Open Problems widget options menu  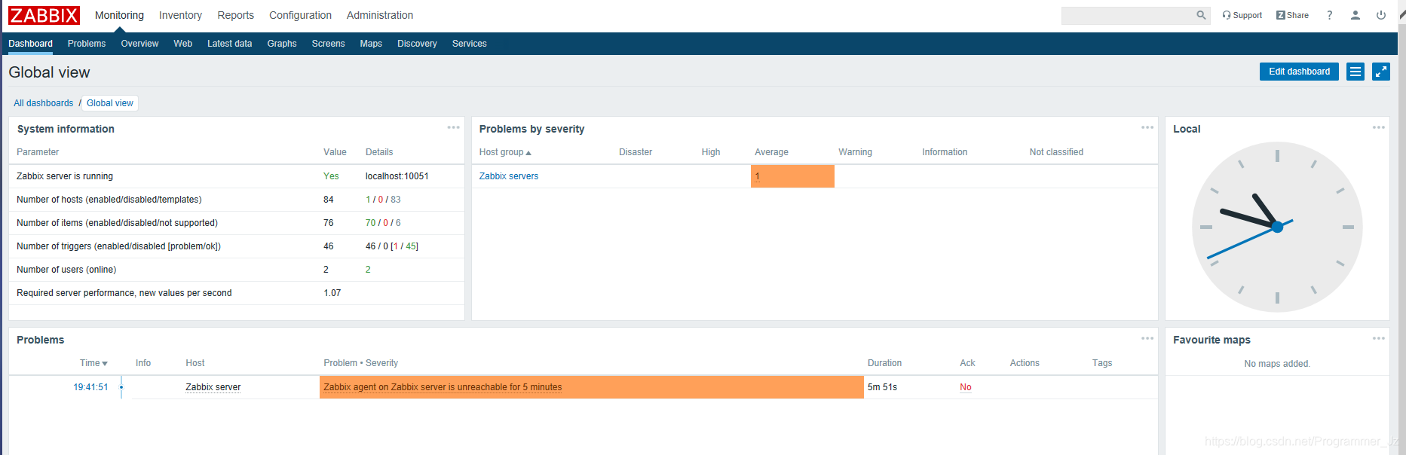tap(1147, 338)
